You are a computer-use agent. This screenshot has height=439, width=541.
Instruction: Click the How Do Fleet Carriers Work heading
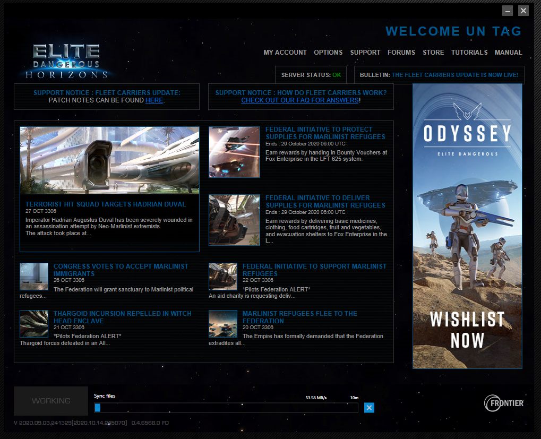(x=301, y=93)
